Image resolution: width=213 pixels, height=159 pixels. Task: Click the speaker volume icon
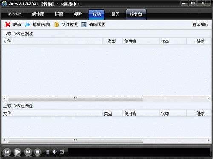coord(55,152)
